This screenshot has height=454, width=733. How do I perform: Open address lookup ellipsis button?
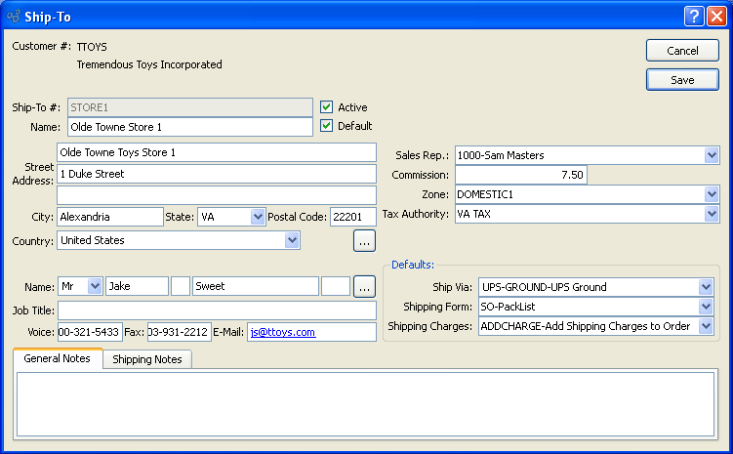click(364, 239)
